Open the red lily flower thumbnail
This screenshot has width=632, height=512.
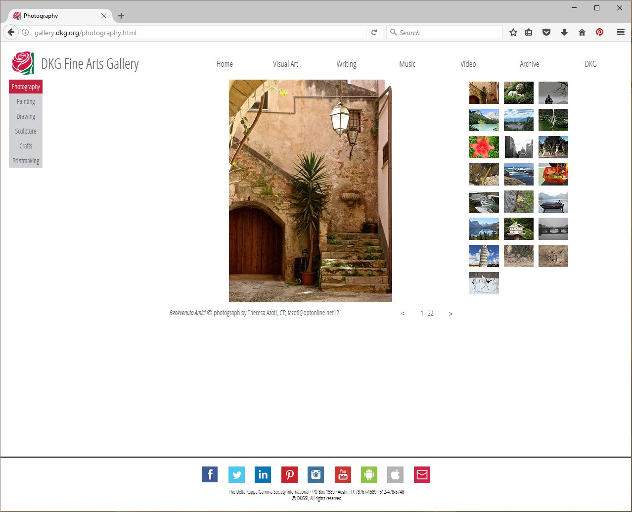(484, 147)
